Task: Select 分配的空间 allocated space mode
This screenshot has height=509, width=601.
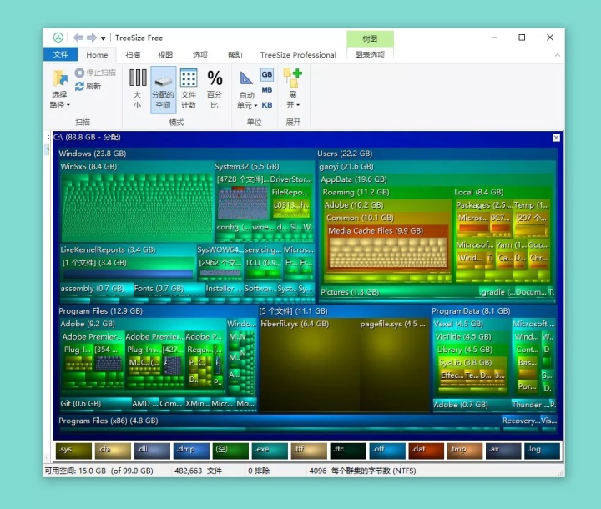Action: coord(164,90)
